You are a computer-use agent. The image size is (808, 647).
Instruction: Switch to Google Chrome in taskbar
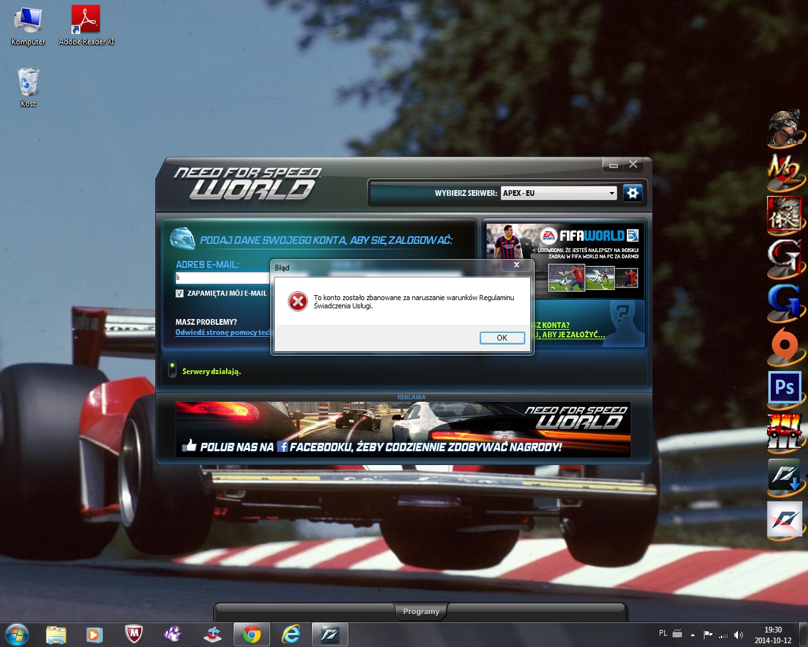click(x=251, y=634)
